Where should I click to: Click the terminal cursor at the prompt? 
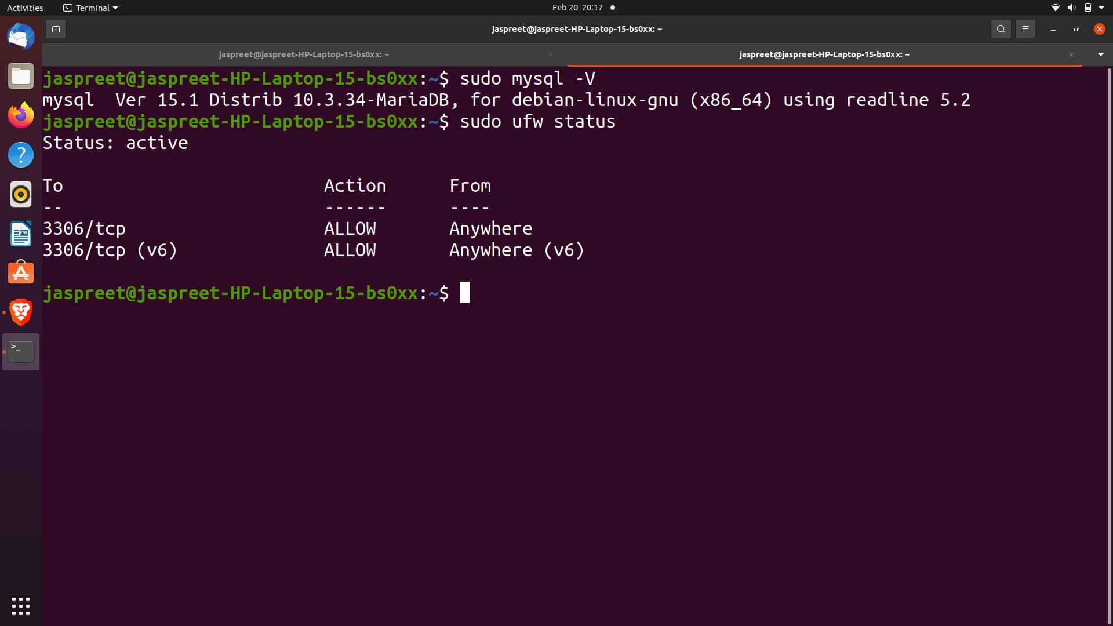[465, 293]
